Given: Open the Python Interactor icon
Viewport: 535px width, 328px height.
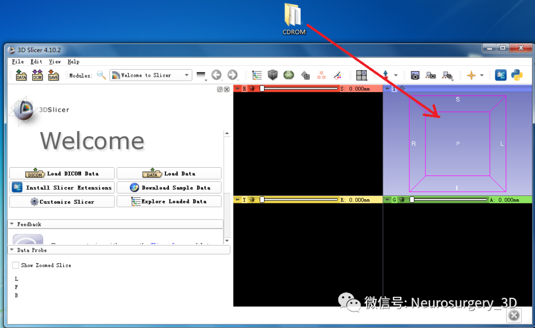Looking at the screenshot, I should (517, 75).
